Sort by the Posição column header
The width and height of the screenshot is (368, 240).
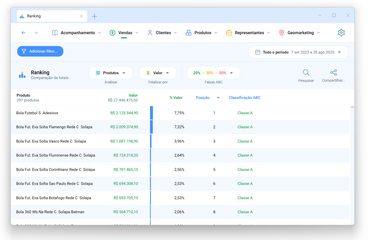click(203, 98)
